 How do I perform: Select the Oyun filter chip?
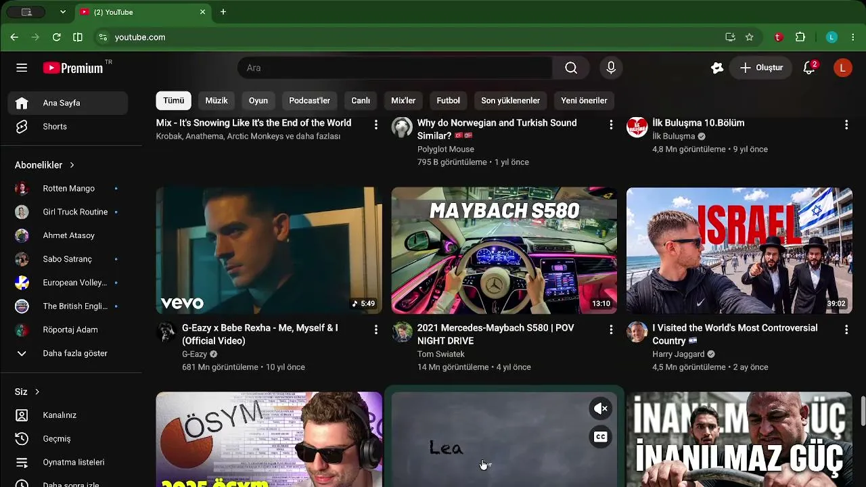258,101
